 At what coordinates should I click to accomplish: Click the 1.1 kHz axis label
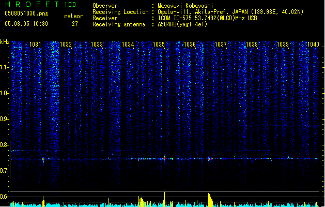(5, 67)
